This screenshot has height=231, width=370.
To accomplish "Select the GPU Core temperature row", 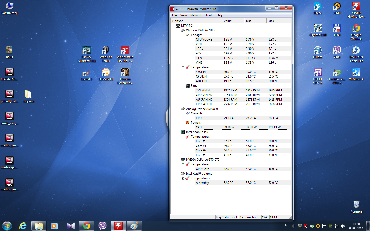I will [x=243, y=169].
